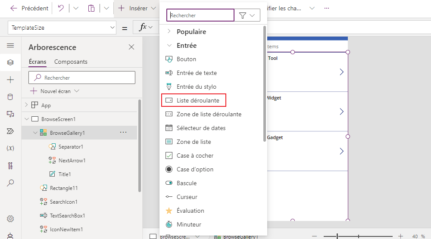Select the Zone de liste icon

(x=169, y=142)
